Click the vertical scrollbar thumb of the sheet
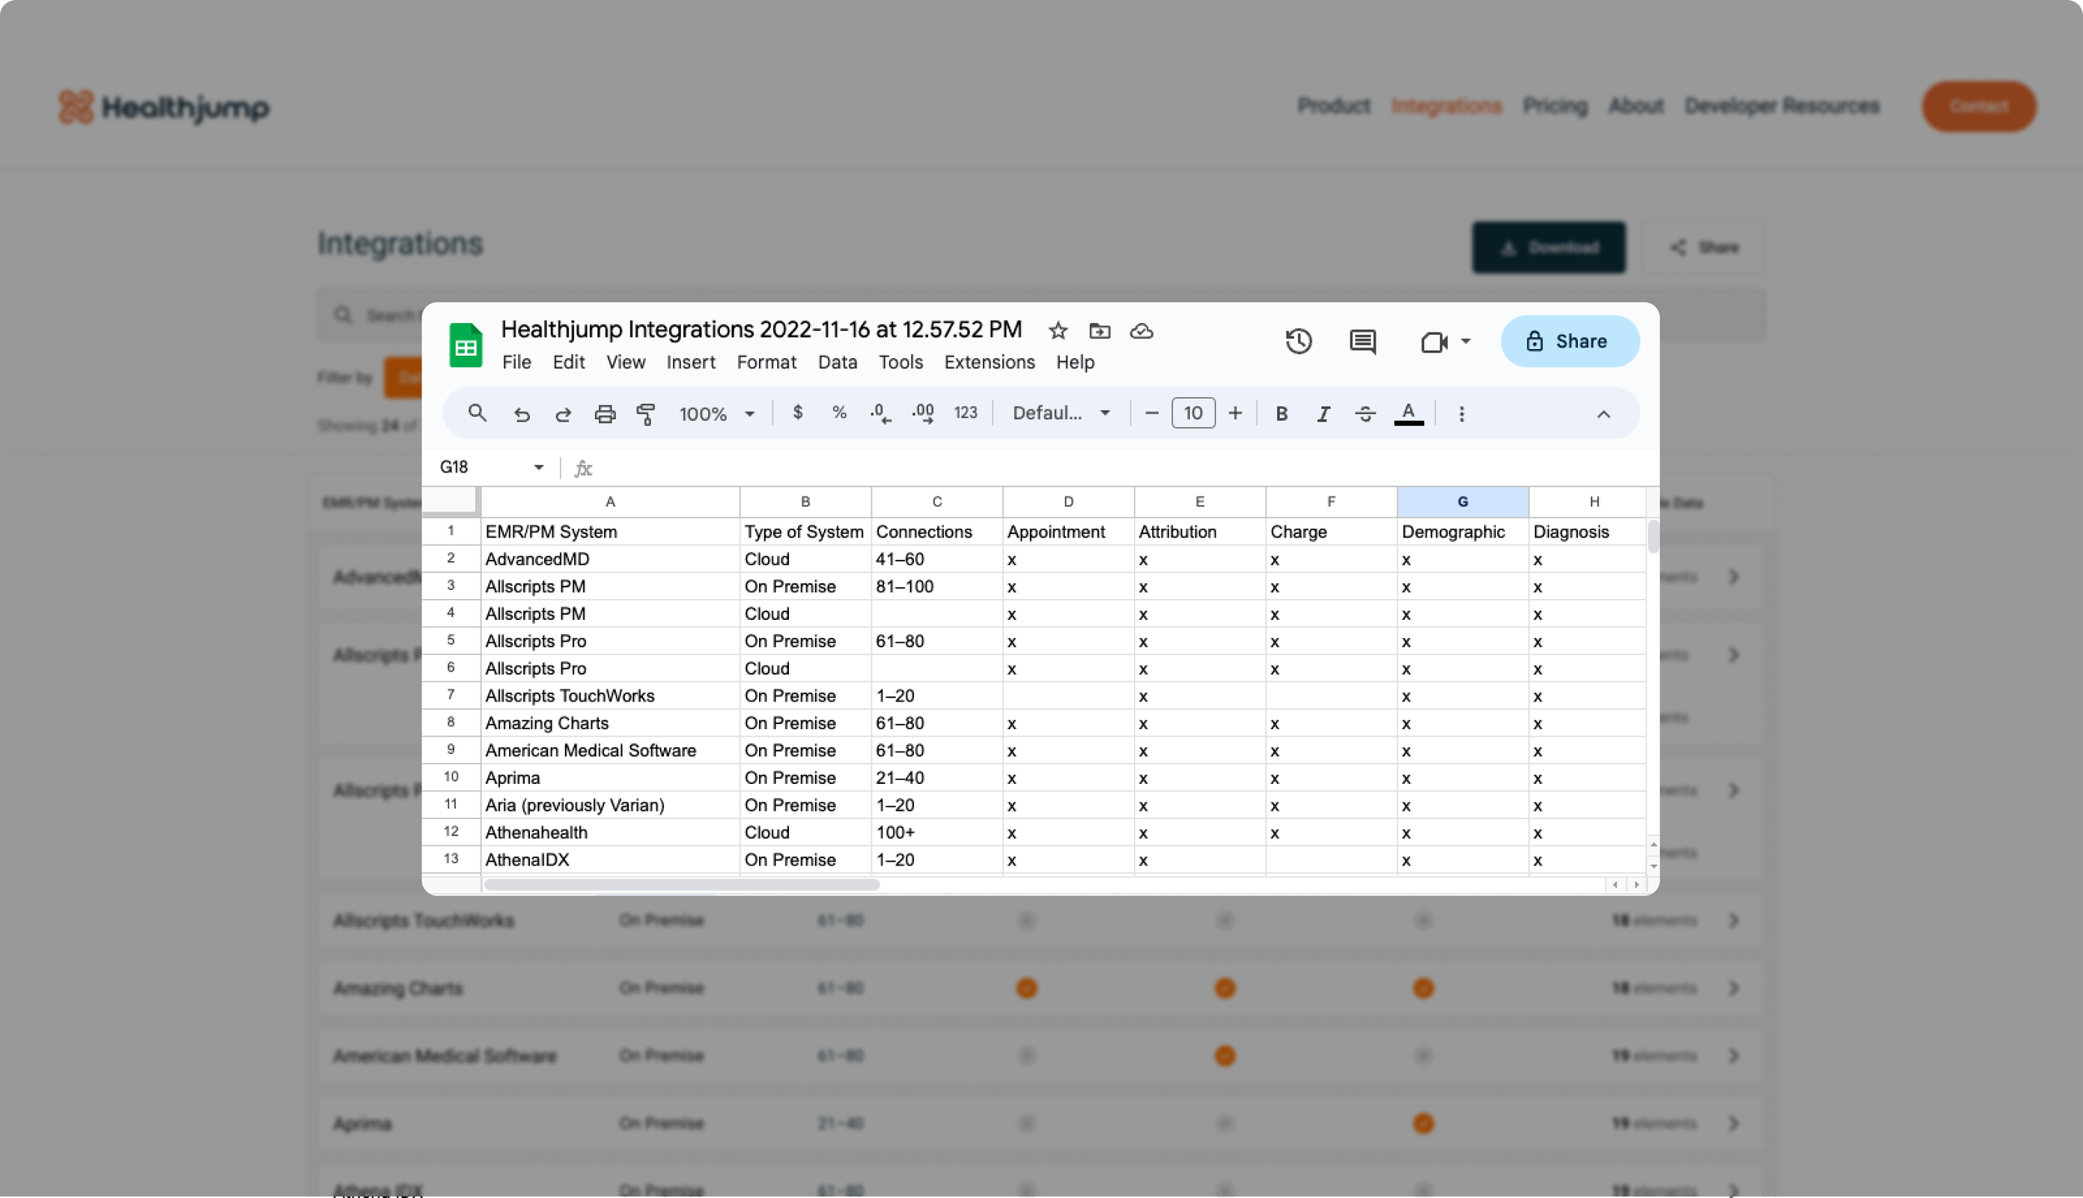Viewport: 2083px width, 1198px height. point(1653,536)
